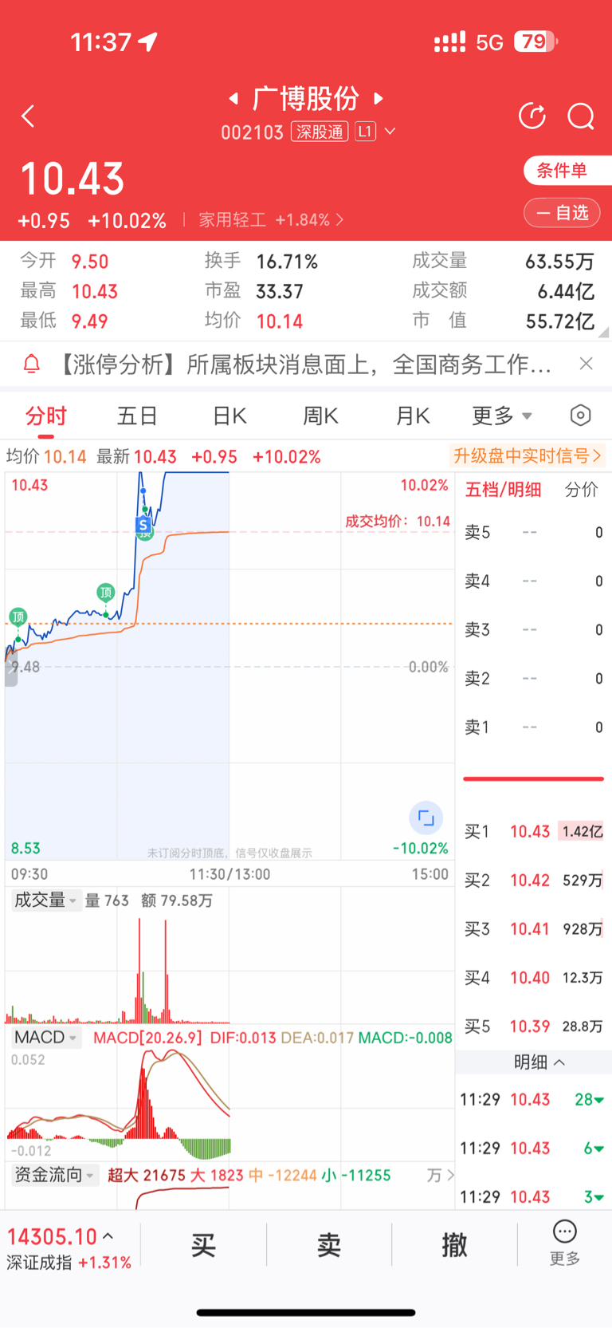Go to next stock with right triangle
The width and height of the screenshot is (612, 1328).
(x=379, y=99)
